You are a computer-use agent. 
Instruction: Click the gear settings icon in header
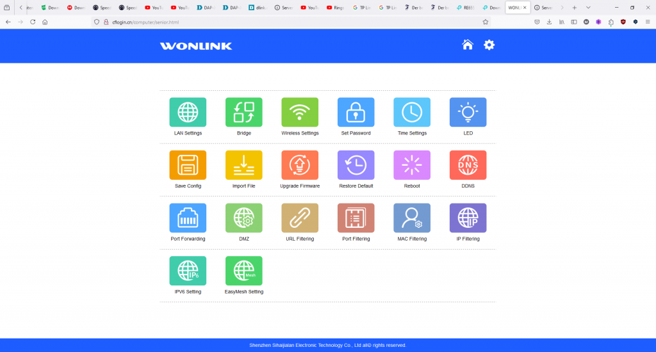(x=489, y=45)
